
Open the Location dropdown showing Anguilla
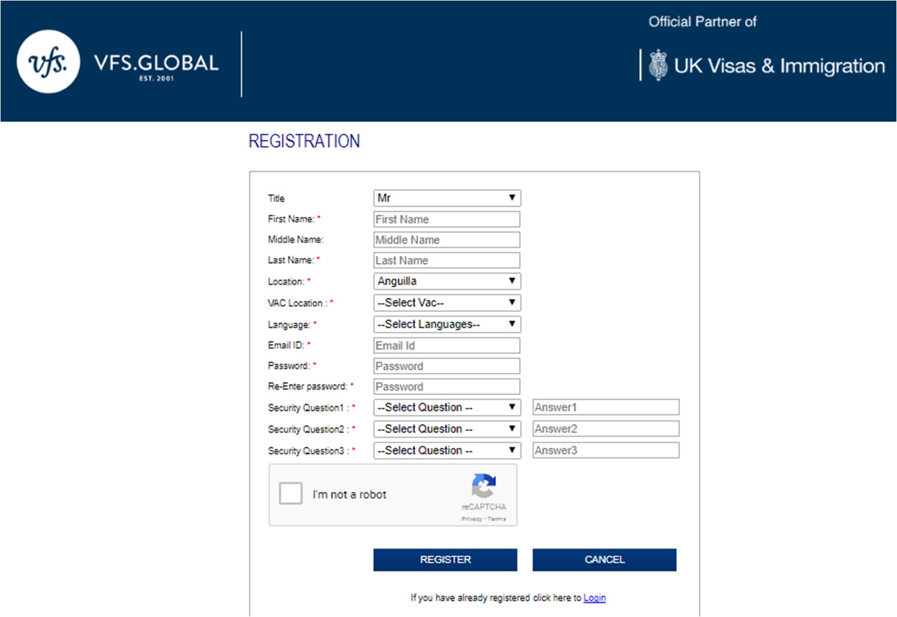point(446,281)
